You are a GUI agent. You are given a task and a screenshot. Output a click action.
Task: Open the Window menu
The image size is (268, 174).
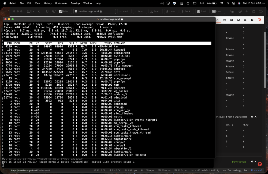(x=88, y=3)
